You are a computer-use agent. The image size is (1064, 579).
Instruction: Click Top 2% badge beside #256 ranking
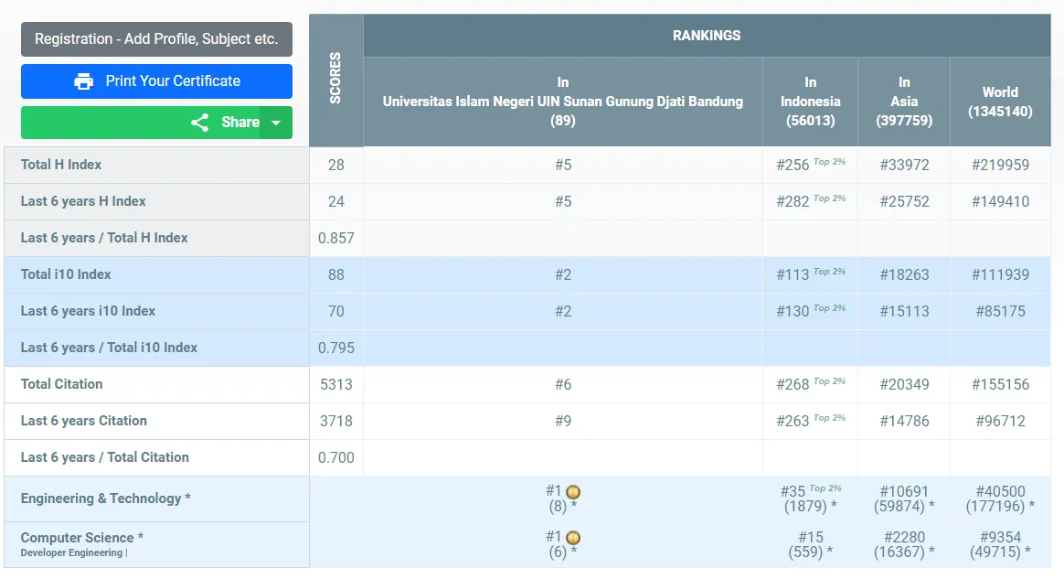829,162
